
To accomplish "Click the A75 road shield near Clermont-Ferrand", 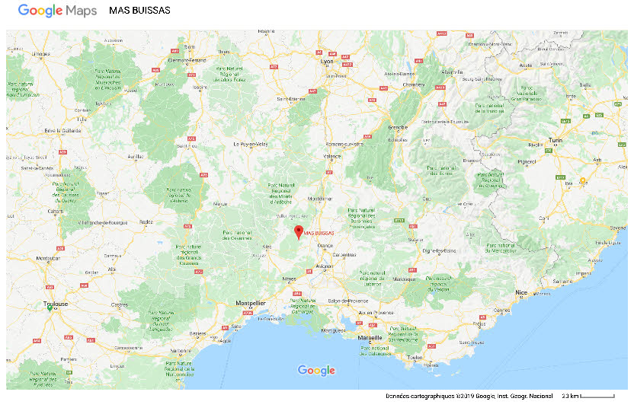I will [x=191, y=76].
